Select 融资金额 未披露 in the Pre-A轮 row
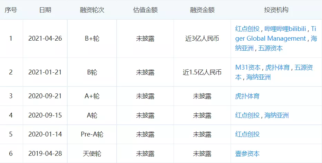Viewport: 322px width, 163px height. coord(202,134)
